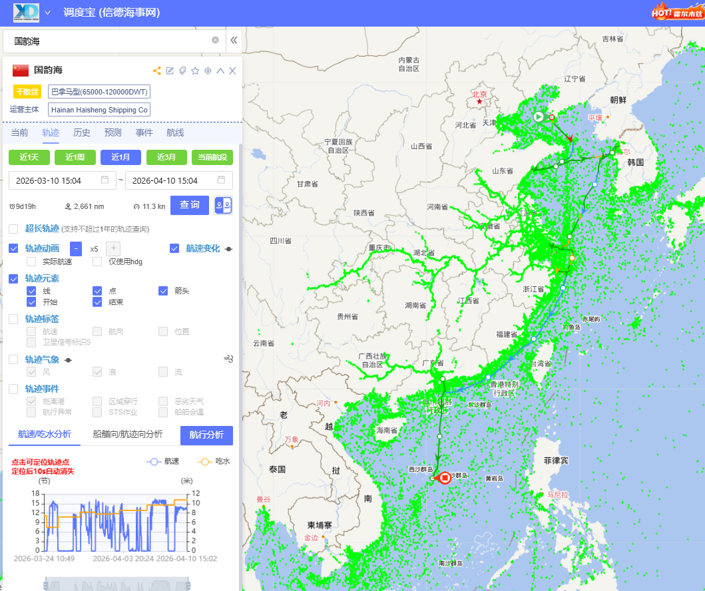The height and width of the screenshot is (591, 705).
Task: Click the tag icon in ship header
Action: tap(182, 71)
